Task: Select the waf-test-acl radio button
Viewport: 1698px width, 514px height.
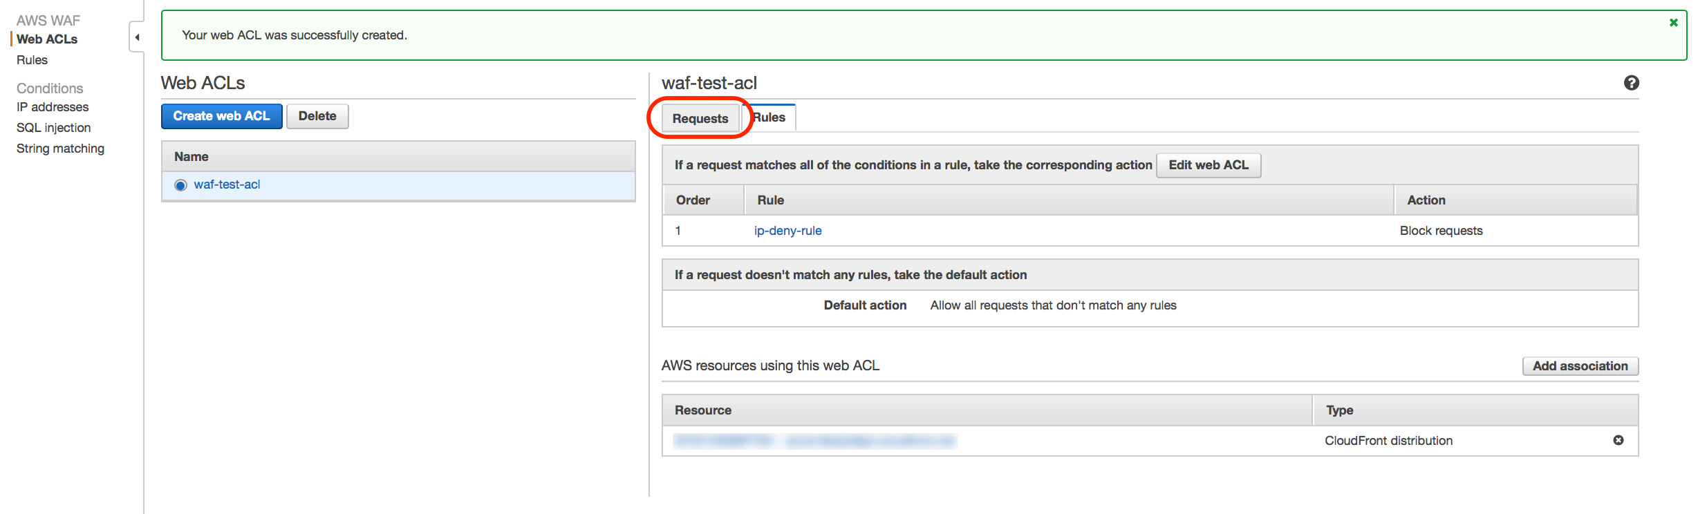Action: tap(180, 185)
